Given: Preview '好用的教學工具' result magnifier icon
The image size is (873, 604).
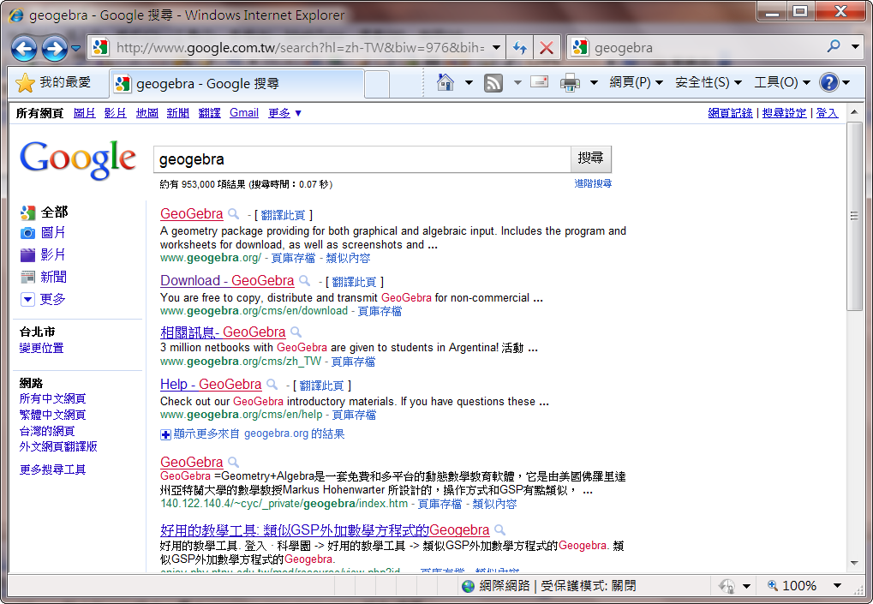Looking at the screenshot, I should tap(500, 530).
